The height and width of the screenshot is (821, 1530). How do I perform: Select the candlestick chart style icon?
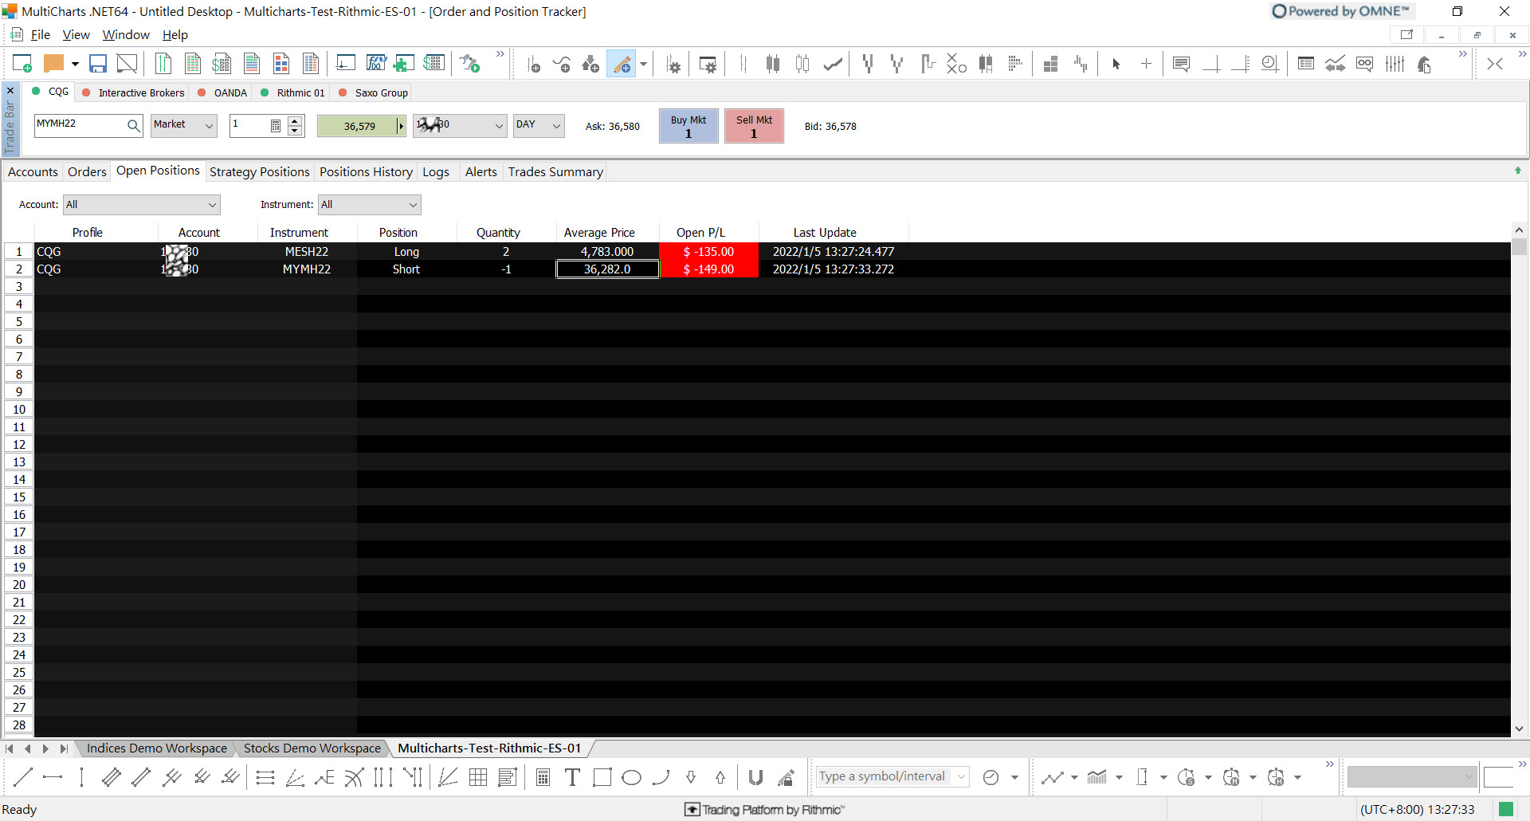tap(772, 64)
